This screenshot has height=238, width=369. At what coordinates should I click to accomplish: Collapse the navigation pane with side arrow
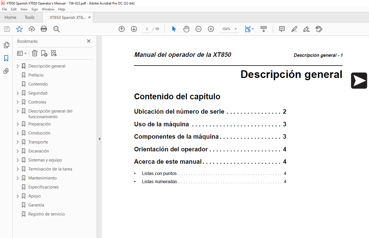tap(99, 139)
